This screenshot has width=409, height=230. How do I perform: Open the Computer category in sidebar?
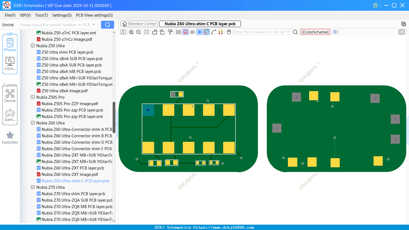10,64
